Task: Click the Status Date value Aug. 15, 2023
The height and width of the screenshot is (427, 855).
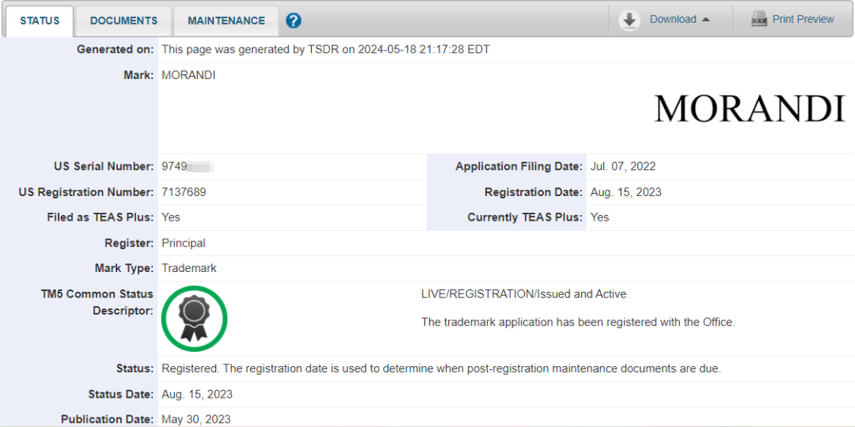Action: coord(197,395)
